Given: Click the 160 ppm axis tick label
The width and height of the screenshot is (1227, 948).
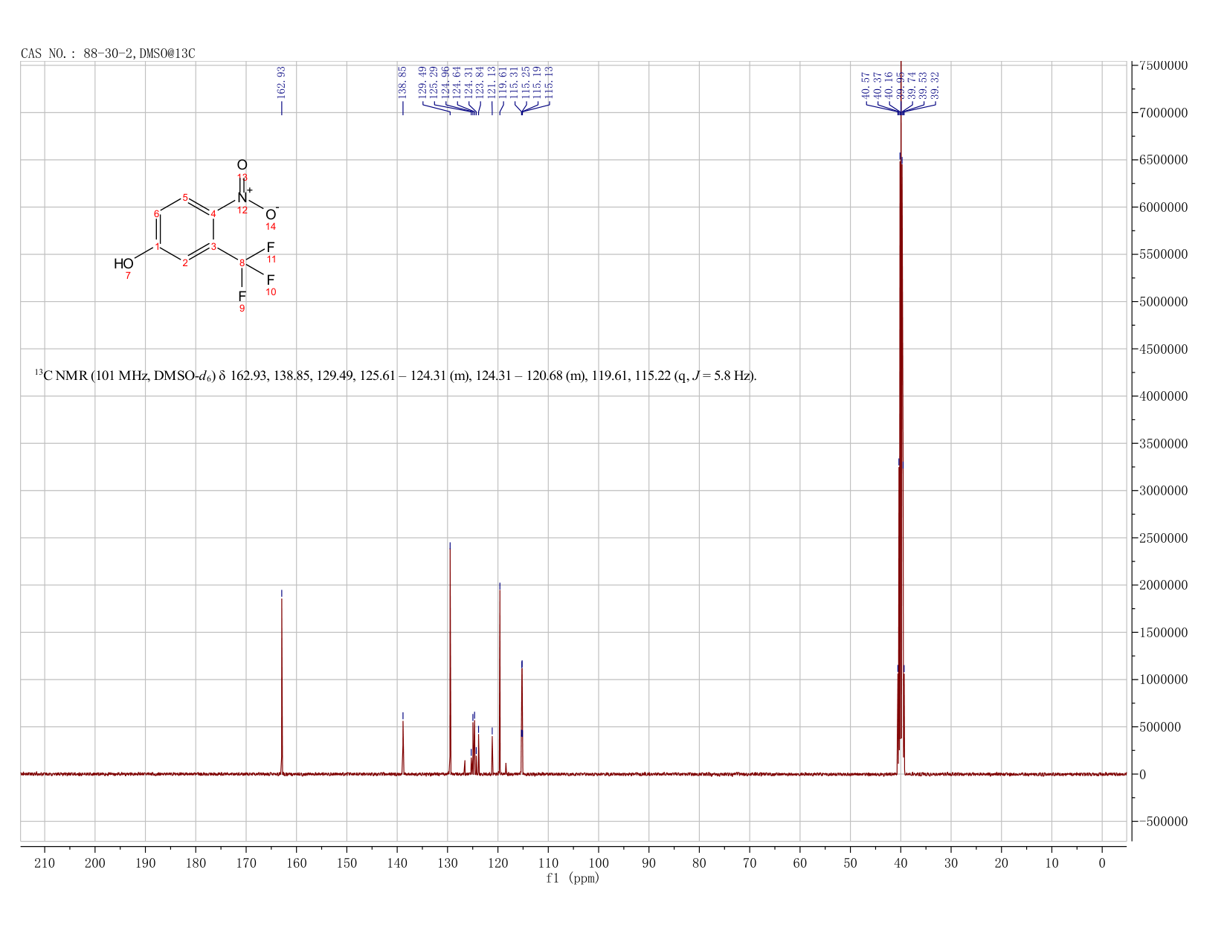Looking at the screenshot, I should pyautogui.click(x=296, y=862).
